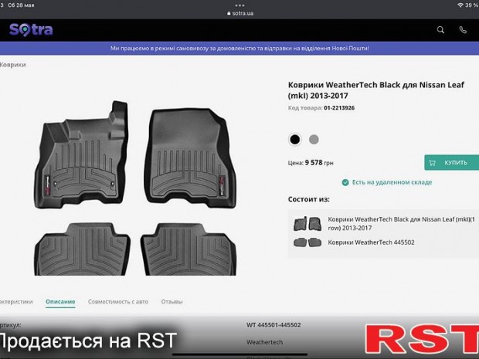This screenshot has width=479, height=359.
Task: Tap the padlock icon next to sotra.ua
Action: pyautogui.click(x=229, y=13)
